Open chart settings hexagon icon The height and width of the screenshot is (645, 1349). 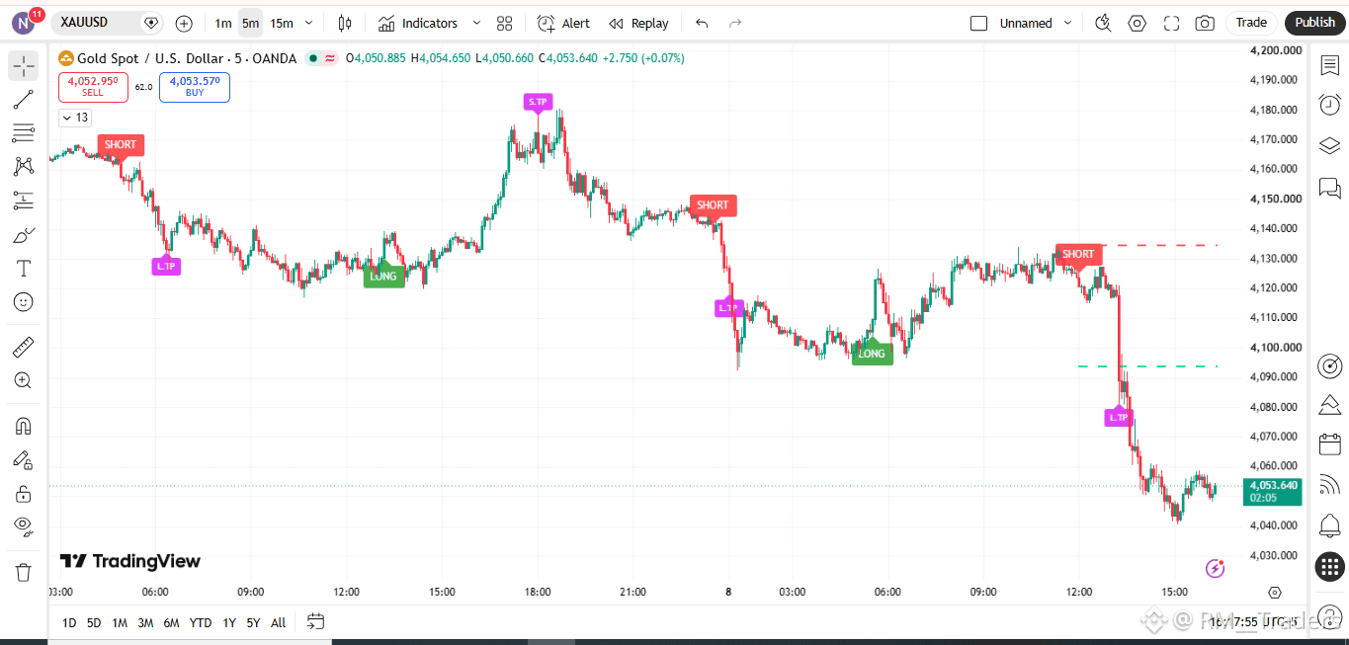[x=1138, y=23]
